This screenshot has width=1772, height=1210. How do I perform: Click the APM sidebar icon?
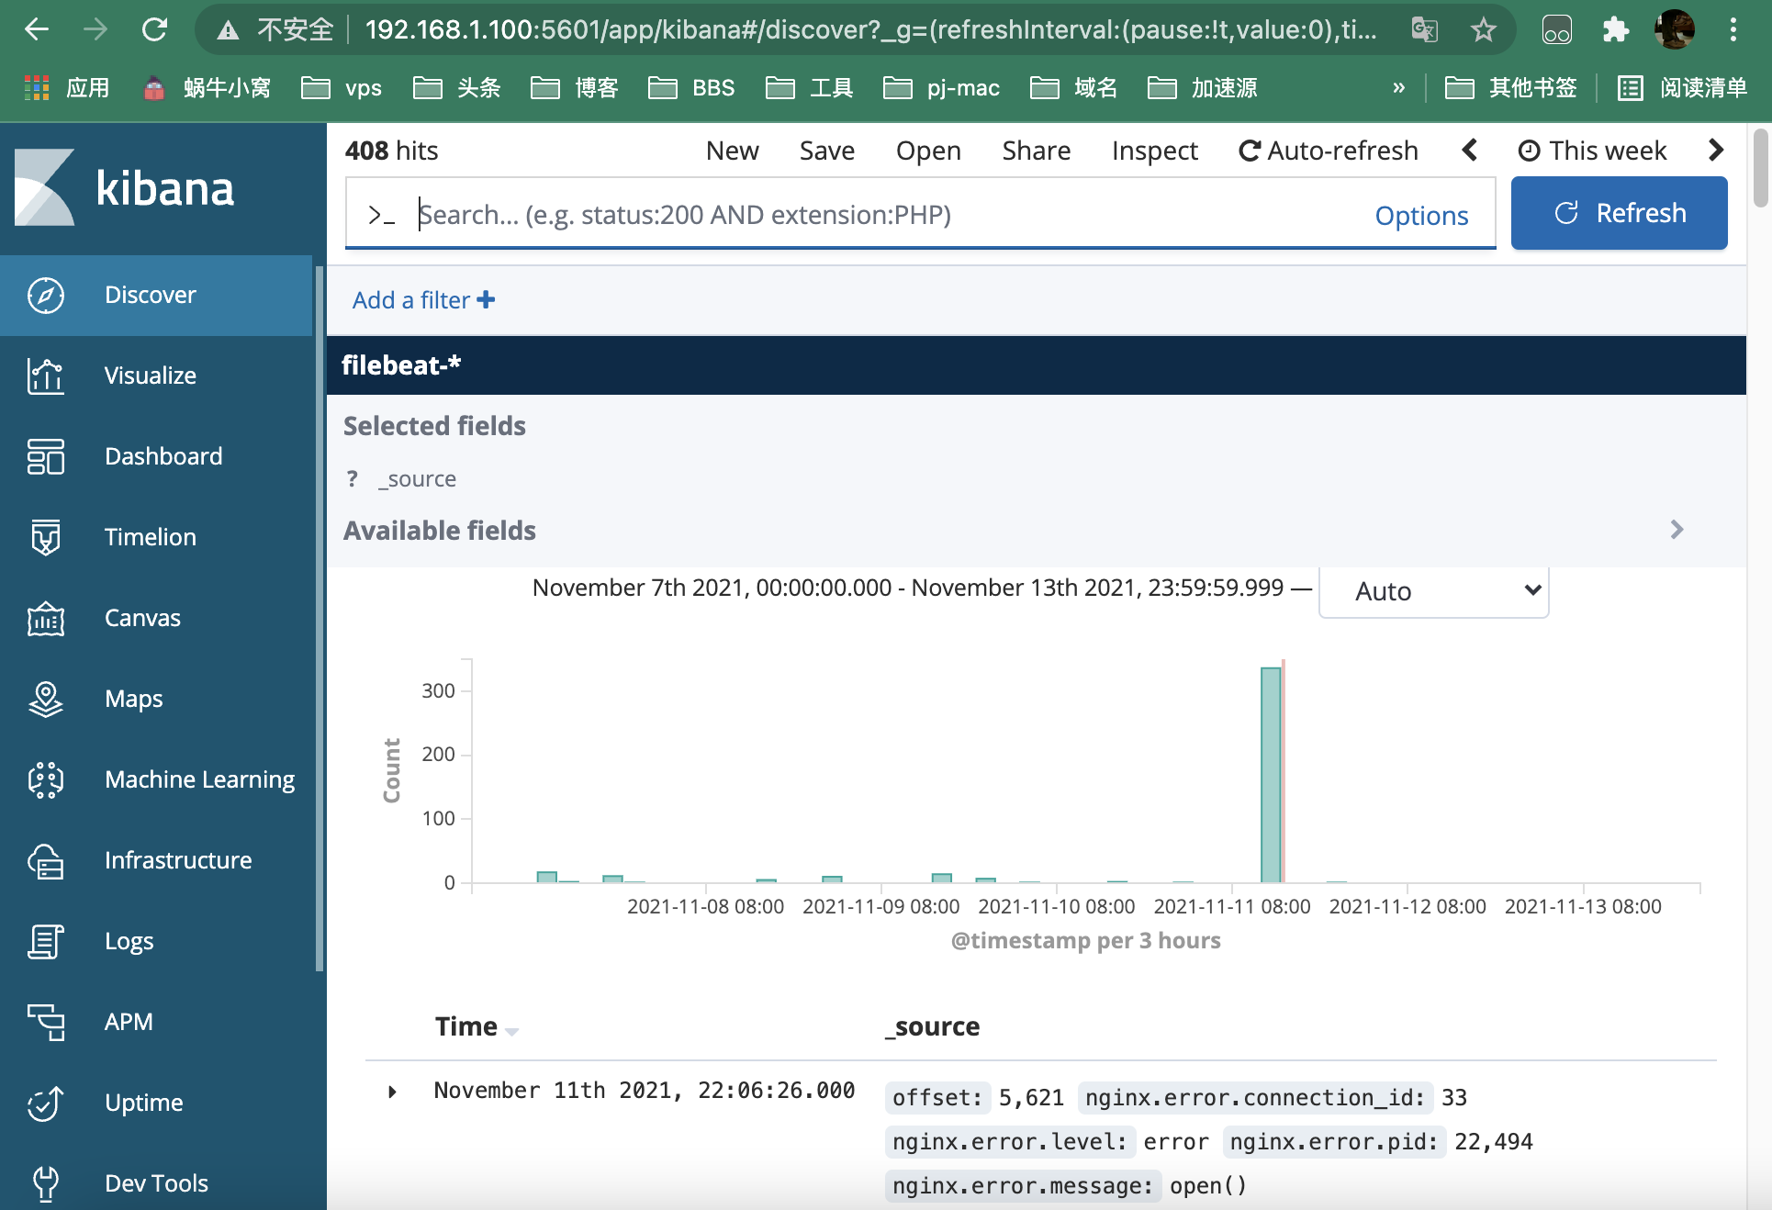coord(45,1022)
